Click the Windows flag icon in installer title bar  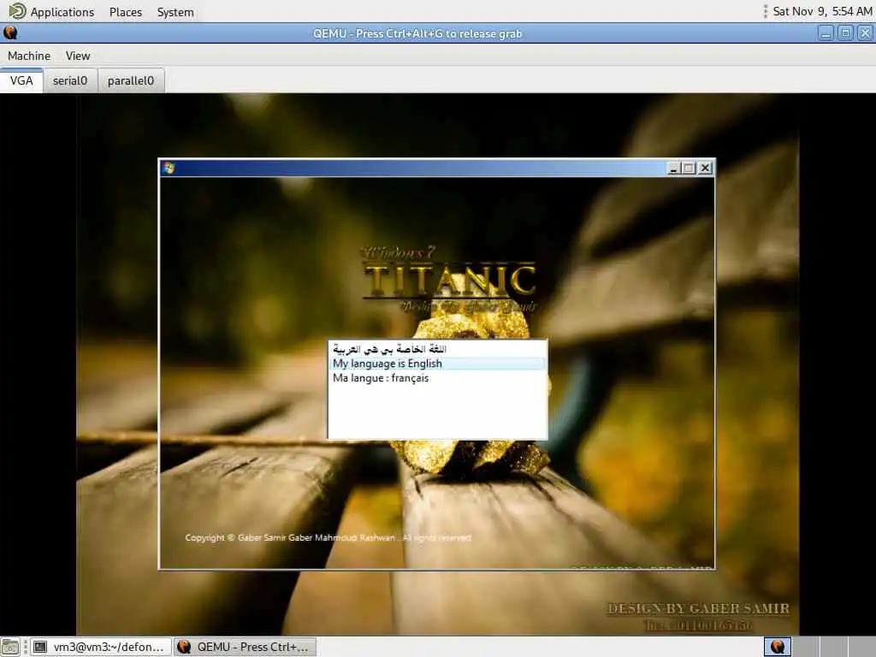pos(169,169)
